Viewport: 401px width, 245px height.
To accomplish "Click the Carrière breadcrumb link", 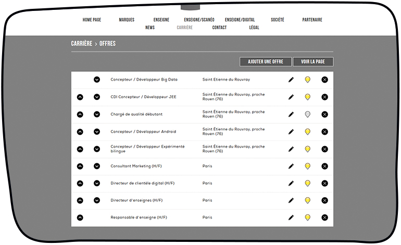I will pos(82,44).
